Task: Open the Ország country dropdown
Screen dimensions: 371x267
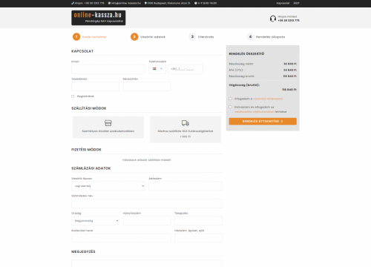Action: 95,220
